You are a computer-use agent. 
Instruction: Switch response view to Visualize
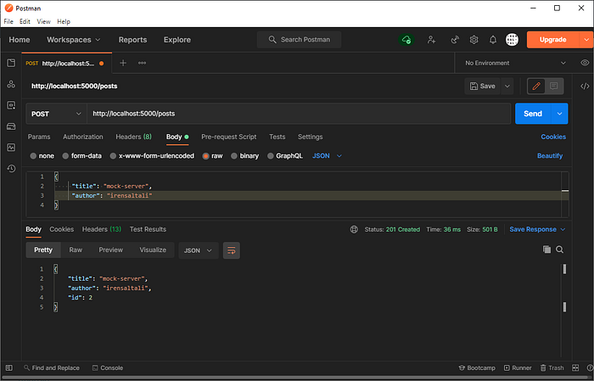[153, 250]
